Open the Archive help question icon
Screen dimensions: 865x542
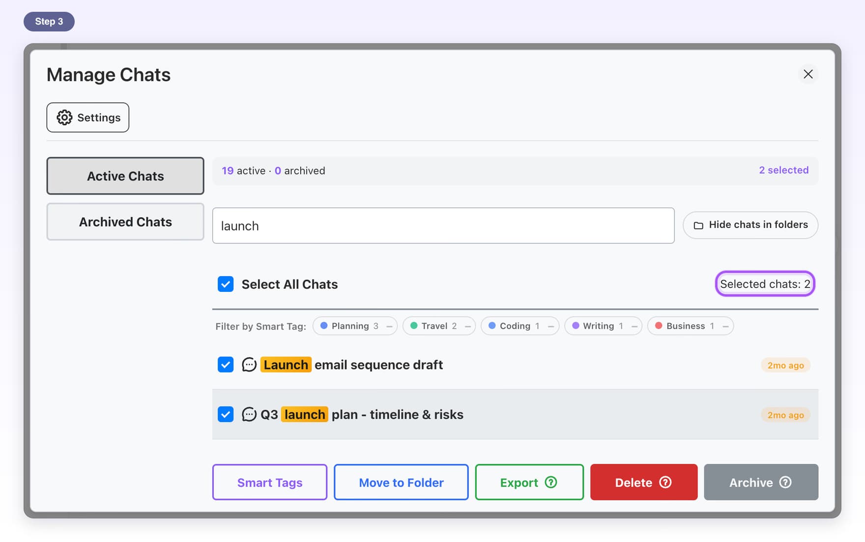[x=785, y=482]
